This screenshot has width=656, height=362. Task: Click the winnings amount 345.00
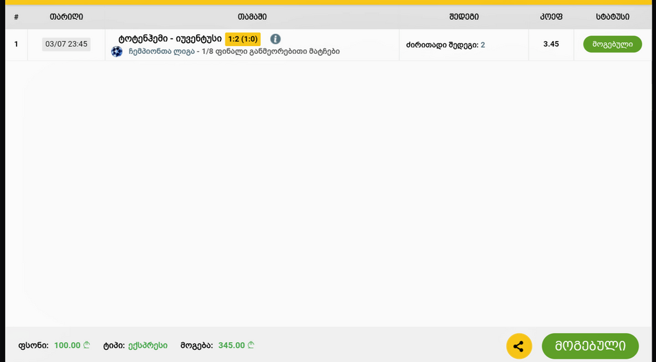point(232,345)
